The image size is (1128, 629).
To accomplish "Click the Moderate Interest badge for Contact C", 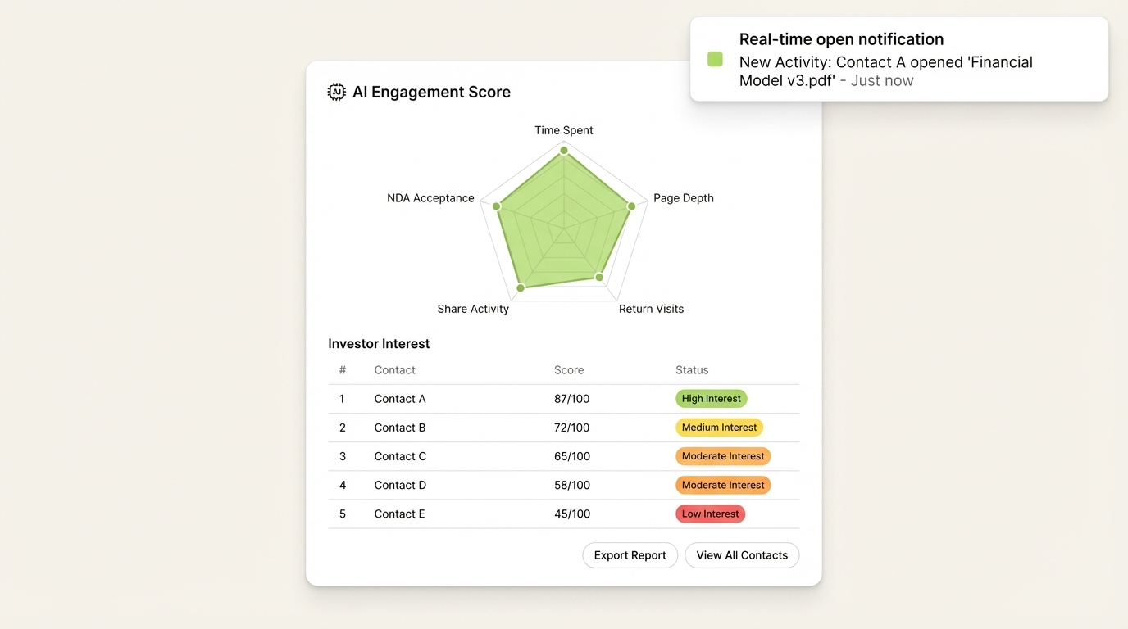I will pos(723,456).
